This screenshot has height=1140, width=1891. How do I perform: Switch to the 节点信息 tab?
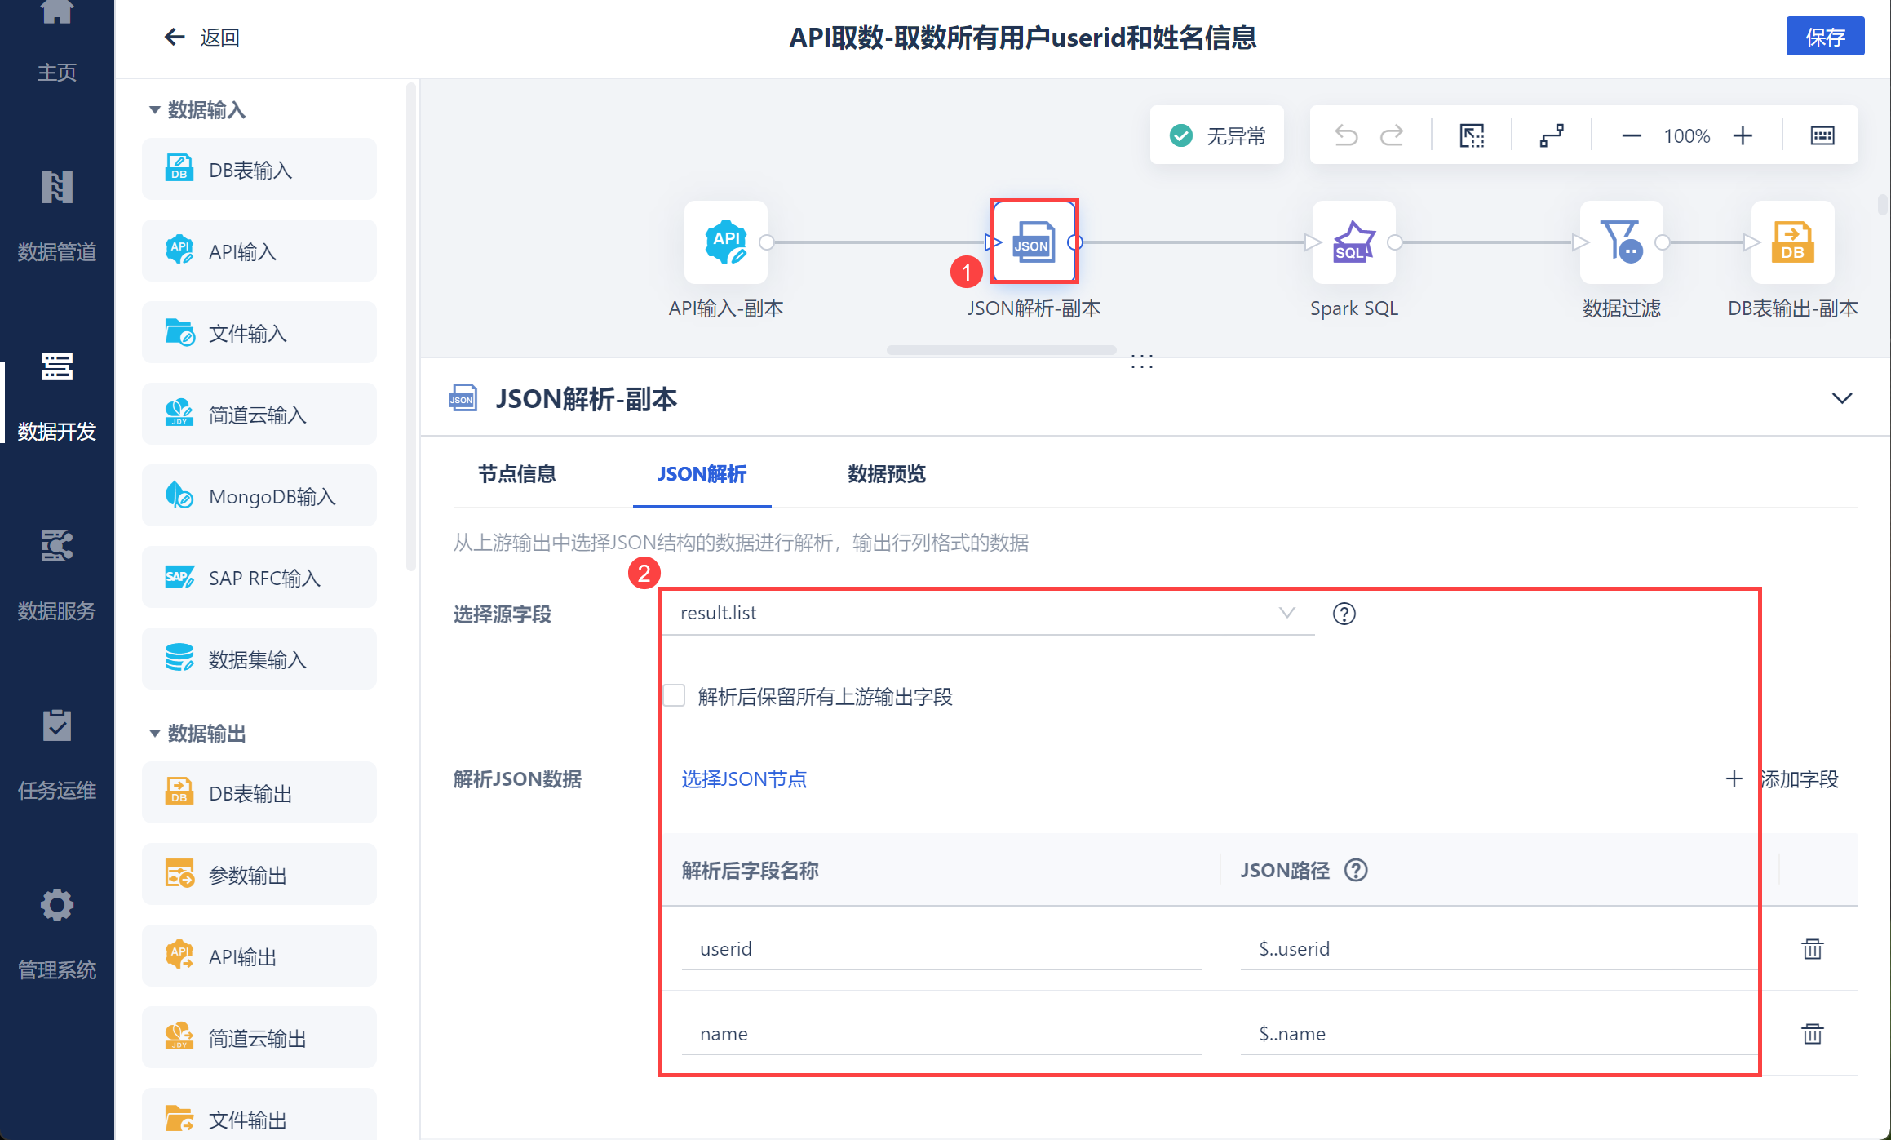pyautogui.click(x=516, y=474)
